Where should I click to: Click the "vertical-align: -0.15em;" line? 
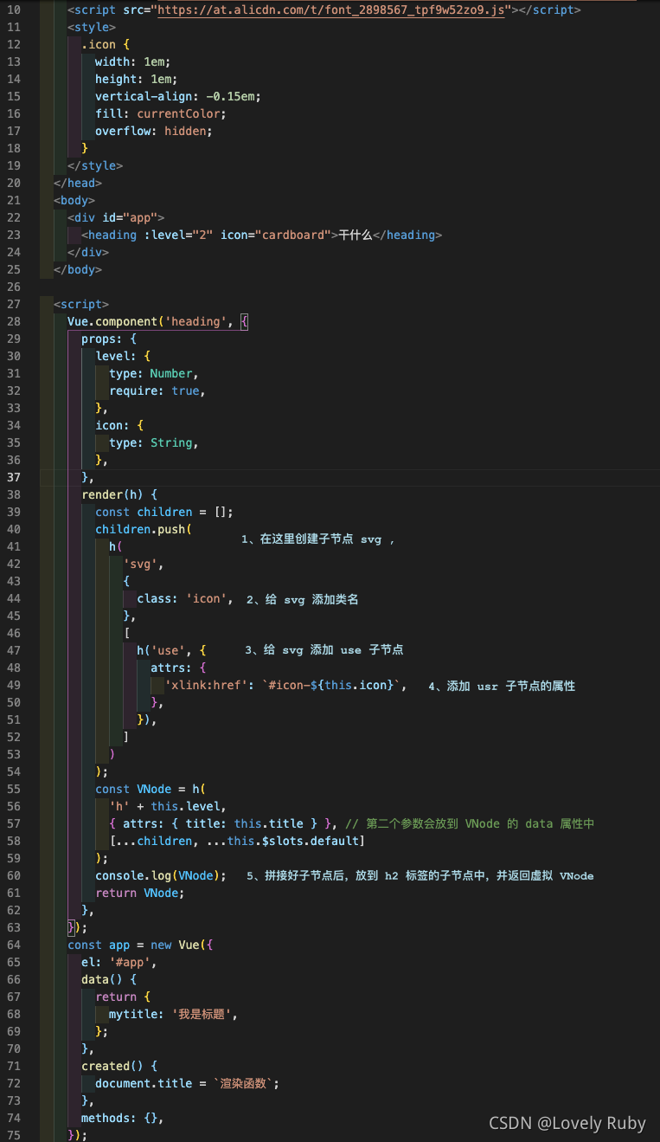click(178, 96)
